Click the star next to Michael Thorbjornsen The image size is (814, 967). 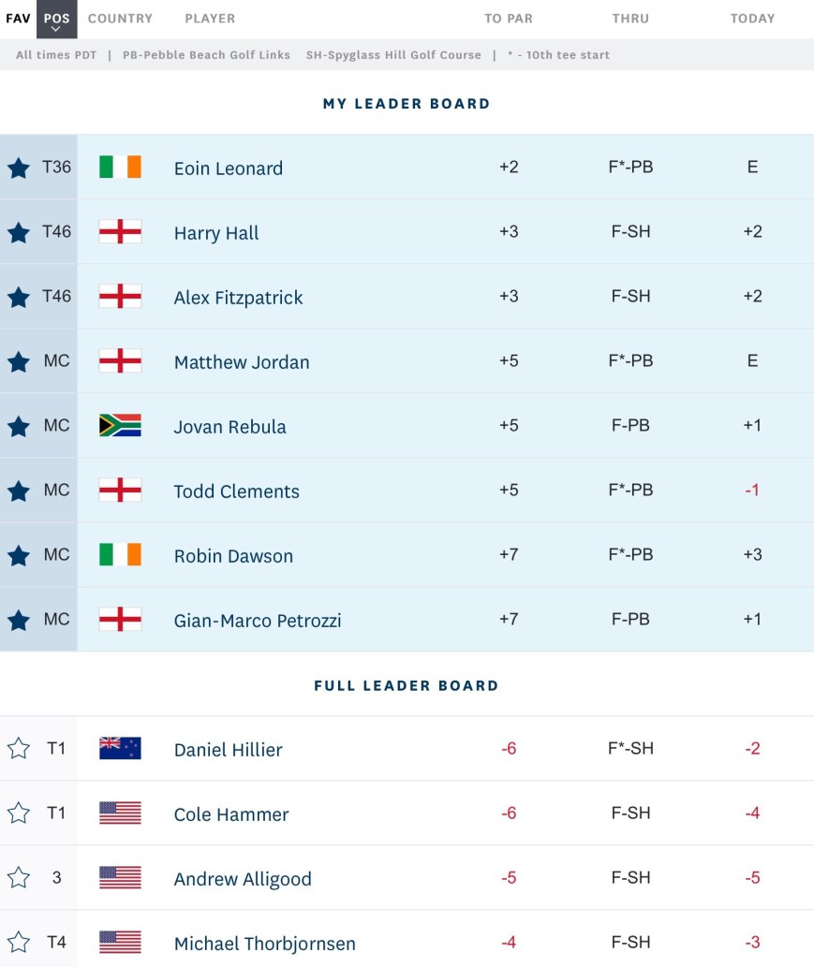(x=19, y=943)
